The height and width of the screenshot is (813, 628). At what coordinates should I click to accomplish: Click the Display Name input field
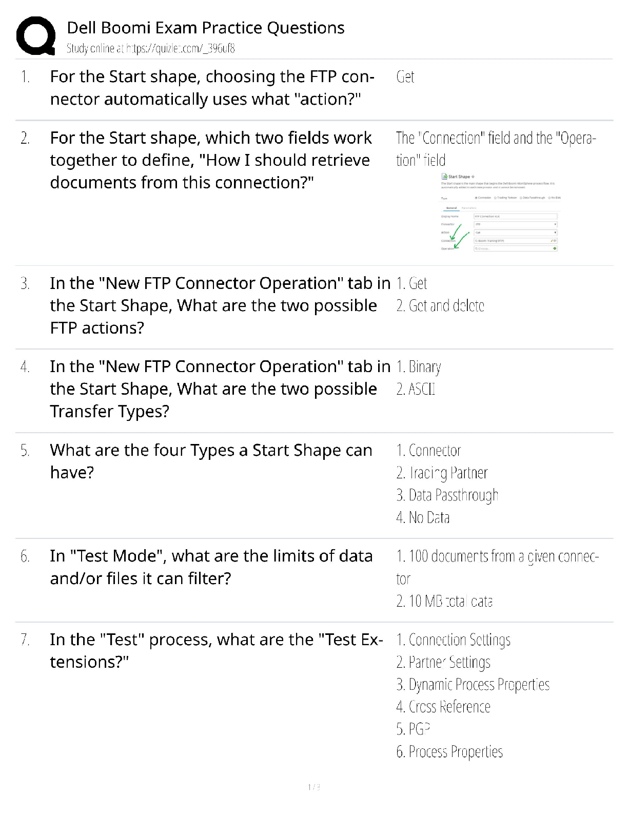(515, 217)
